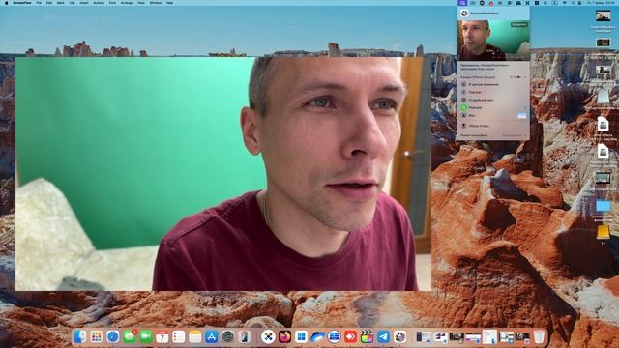Toggle Studio Light video effect

tap(463, 100)
